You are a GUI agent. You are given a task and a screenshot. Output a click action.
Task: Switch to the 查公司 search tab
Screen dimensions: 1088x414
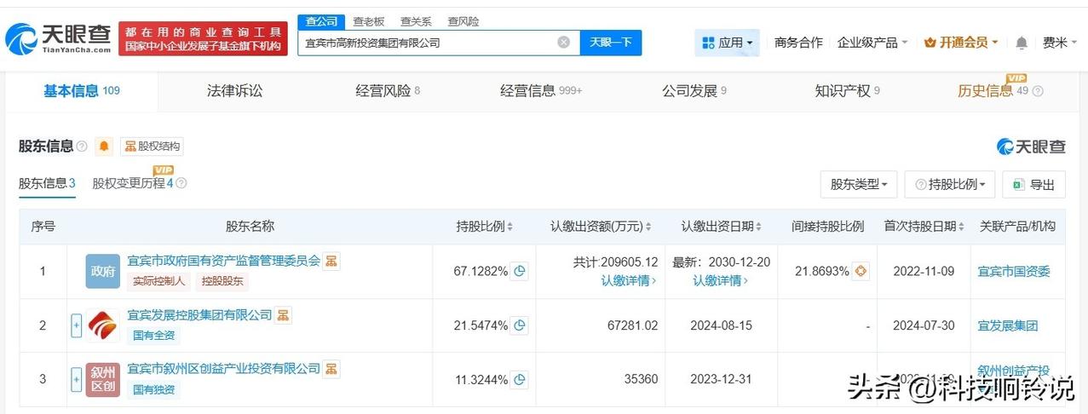click(322, 21)
